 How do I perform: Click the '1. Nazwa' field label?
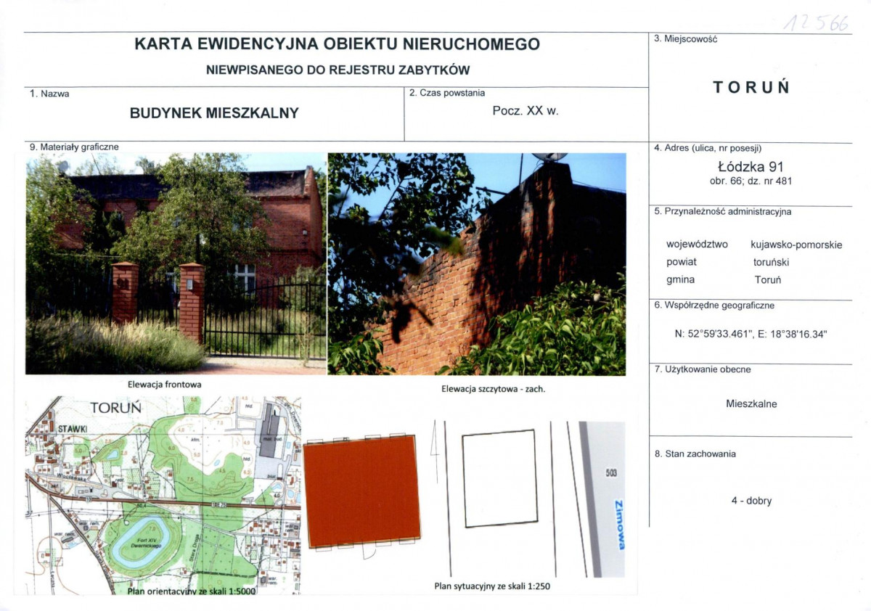[x=49, y=94]
